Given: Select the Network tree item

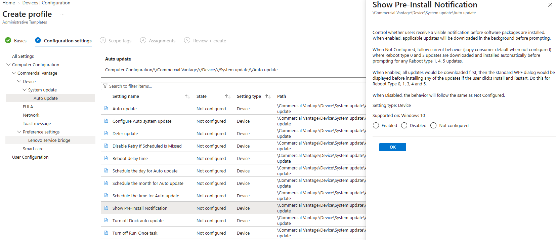Looking at the screenshot, I should [31, 115].
